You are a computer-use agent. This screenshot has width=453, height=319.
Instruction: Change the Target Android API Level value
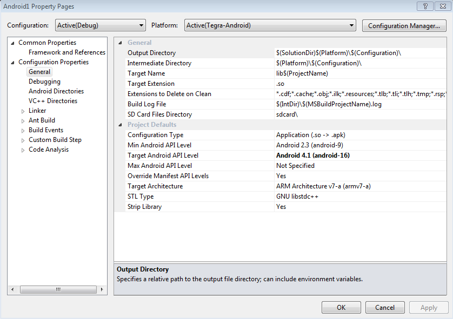click(360, 155)
